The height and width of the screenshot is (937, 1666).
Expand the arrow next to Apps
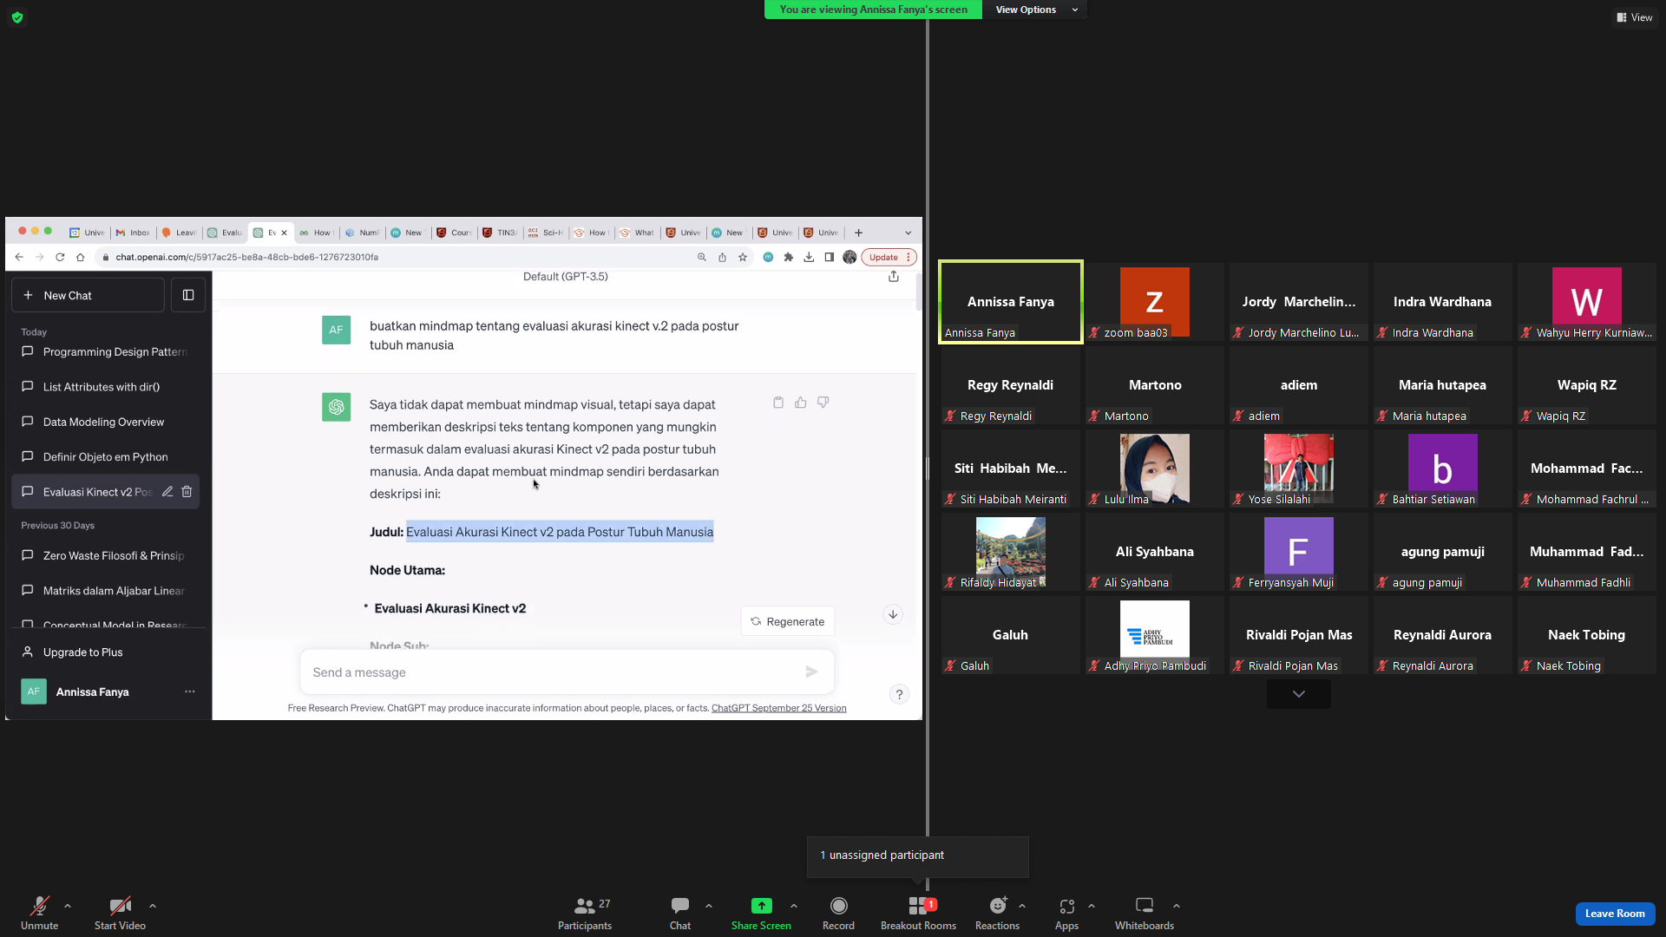pyautogui.click(x=1092, y=906)
